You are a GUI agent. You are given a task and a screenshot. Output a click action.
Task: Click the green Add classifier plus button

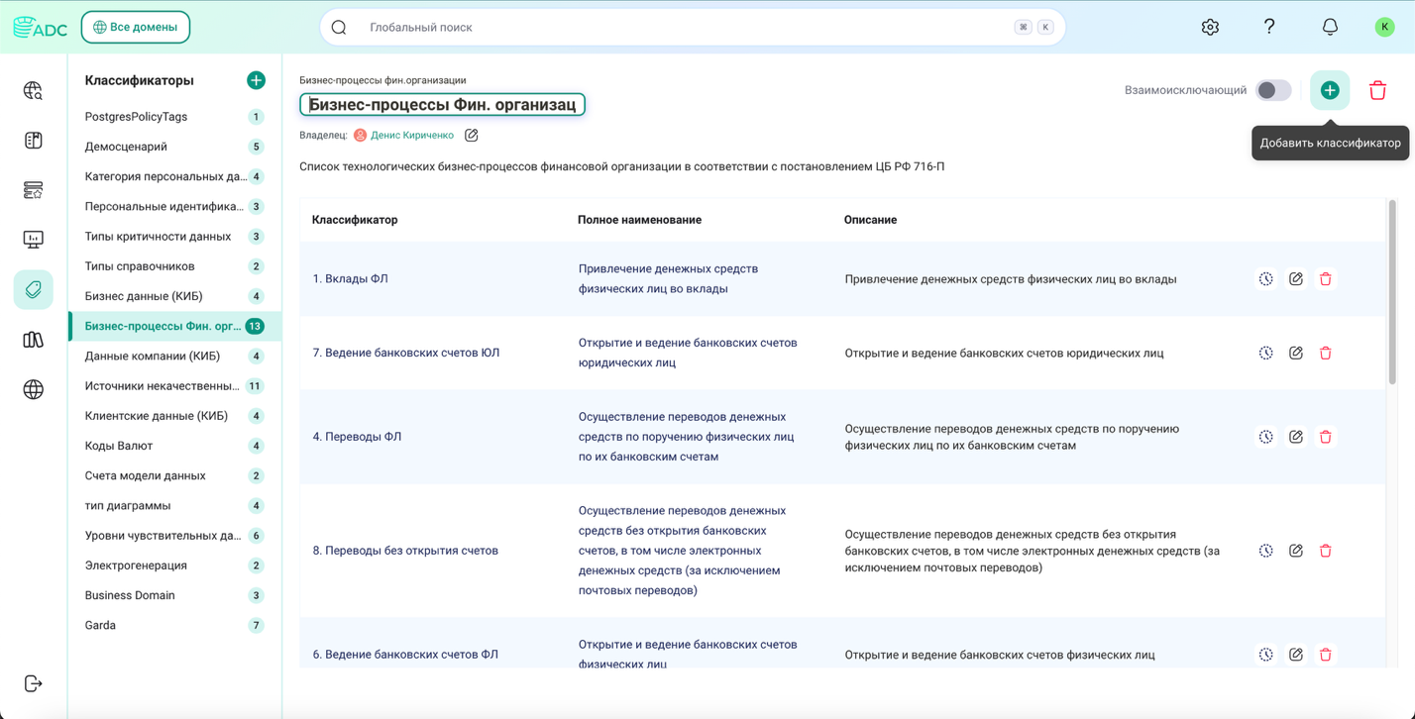[x=1330, y=90]
